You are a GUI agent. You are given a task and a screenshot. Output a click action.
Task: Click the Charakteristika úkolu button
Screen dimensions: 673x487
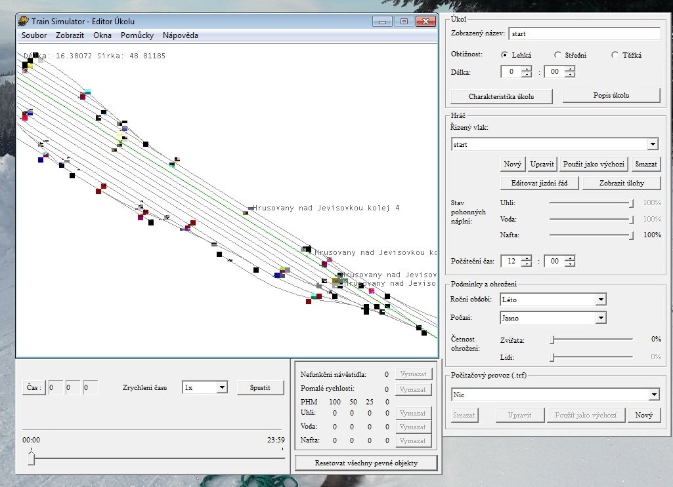[501, 96]
